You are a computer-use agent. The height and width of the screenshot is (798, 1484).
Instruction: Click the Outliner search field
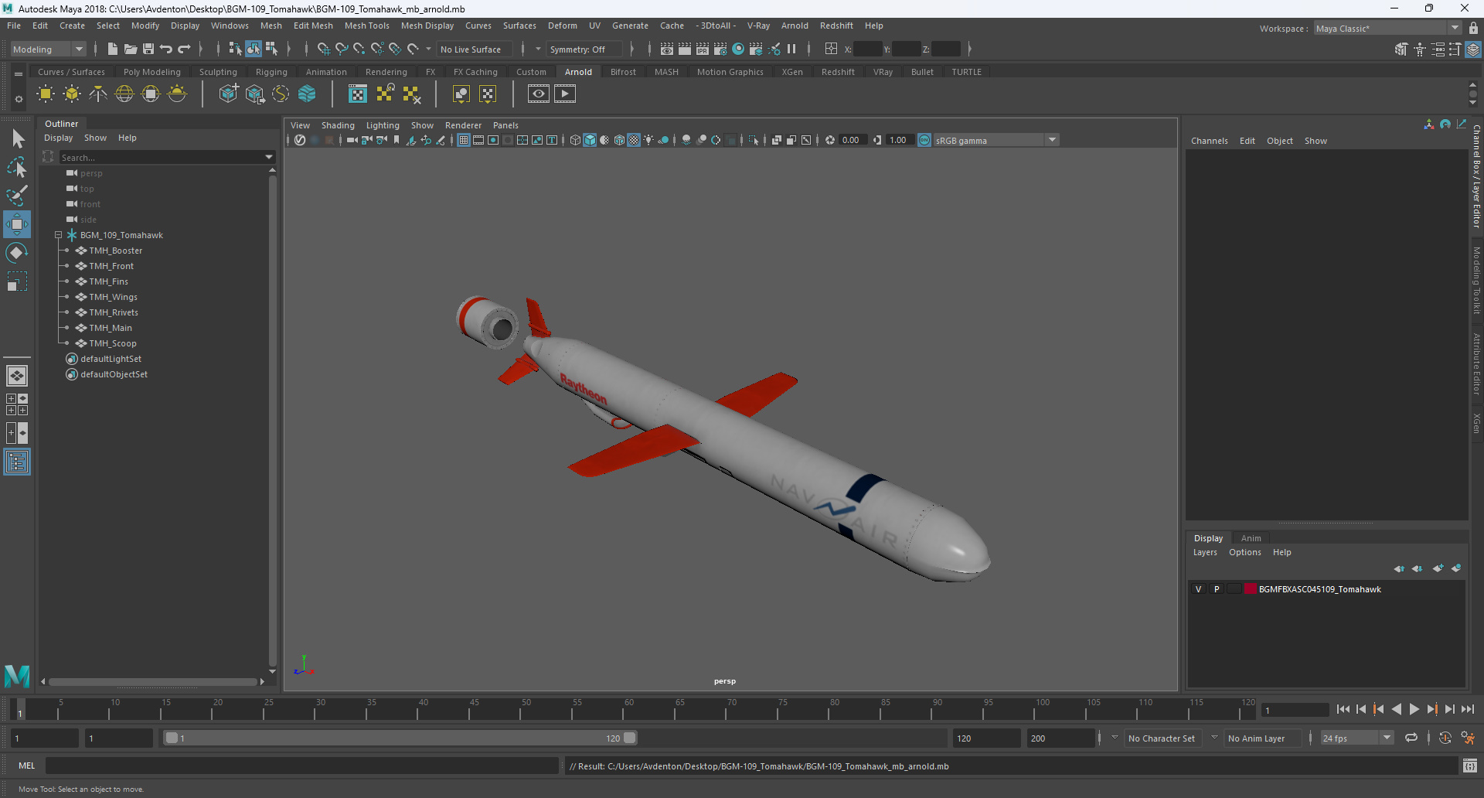(x=162, y=157)
